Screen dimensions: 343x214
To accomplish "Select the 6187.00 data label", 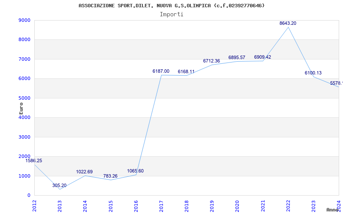I will point(161,71).
